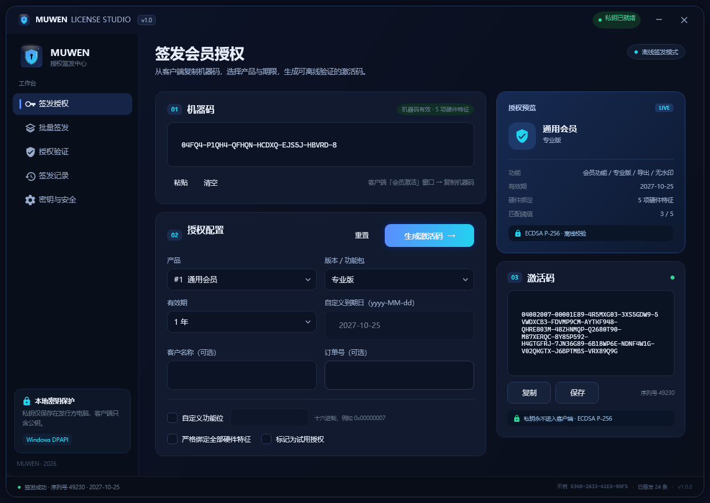The width and height of the screenshot is (710, 503).
Task: Save the activation code with 保存
Action: click(577, 393)
